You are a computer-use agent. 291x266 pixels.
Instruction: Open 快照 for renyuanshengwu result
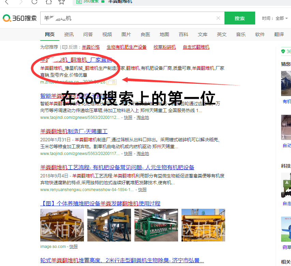click(142, 190)
